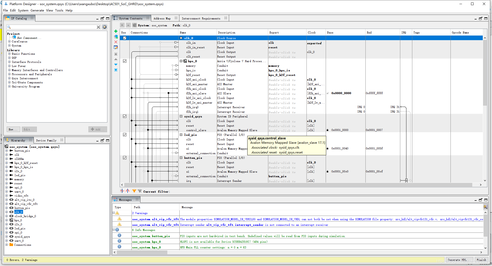The image size is (492, 266).
Task: Click the Finish button
Action: [481, 260]
